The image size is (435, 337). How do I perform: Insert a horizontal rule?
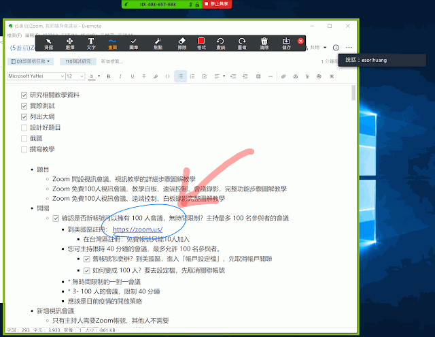271,76
